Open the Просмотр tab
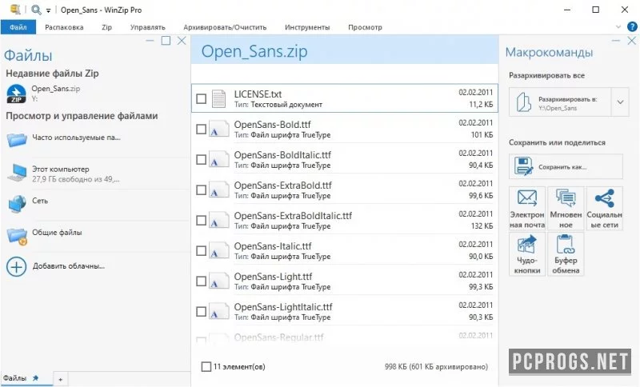 [x=365, y=27]
